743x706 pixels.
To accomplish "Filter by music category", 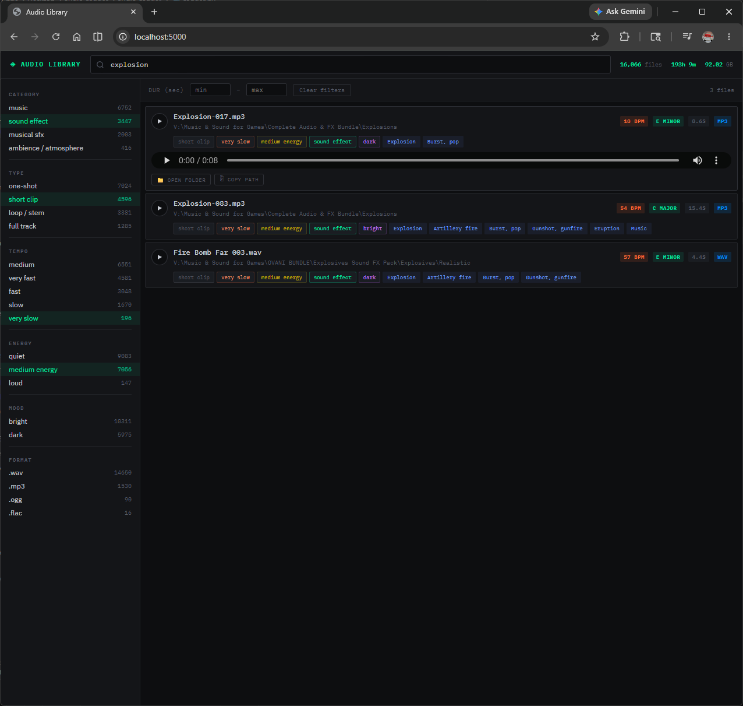I will click(x=70, y=108).
